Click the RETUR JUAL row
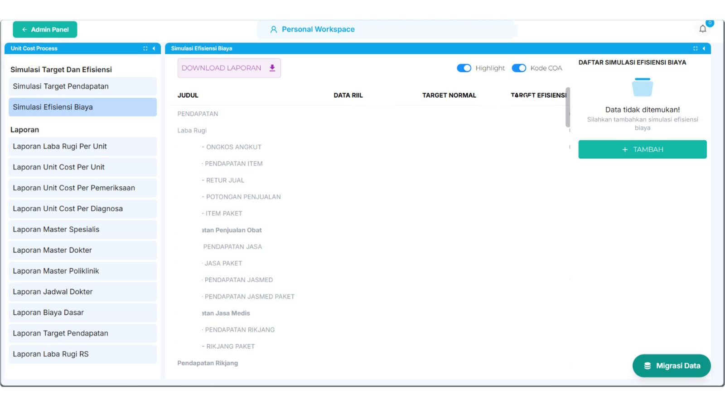This screenshot has width=725, height=407. (x=369, y=180)
